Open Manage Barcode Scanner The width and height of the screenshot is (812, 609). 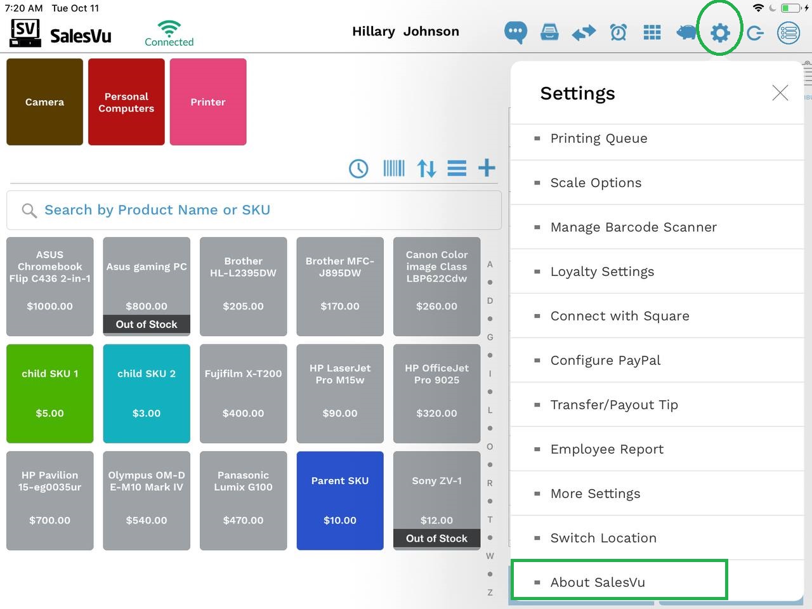tap(657, 227)
